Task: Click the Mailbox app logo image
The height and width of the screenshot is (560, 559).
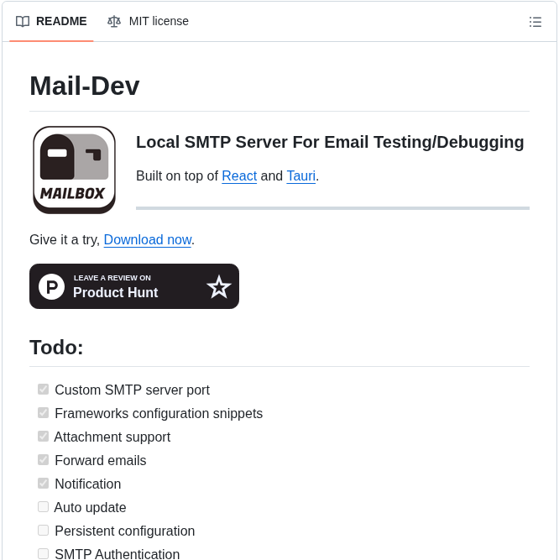Action: [74, 170]
